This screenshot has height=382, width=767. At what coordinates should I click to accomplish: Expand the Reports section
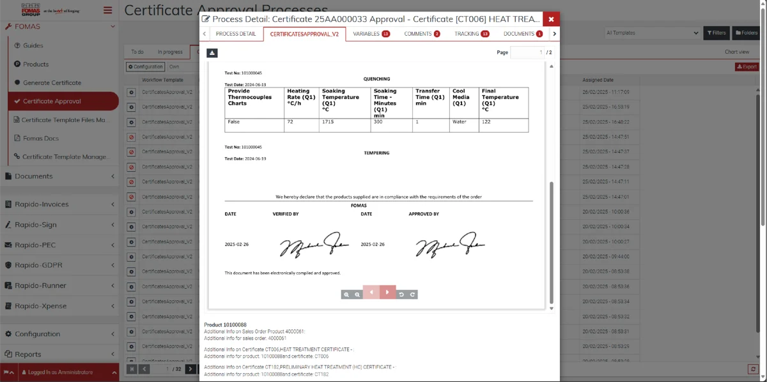(59, 355)
